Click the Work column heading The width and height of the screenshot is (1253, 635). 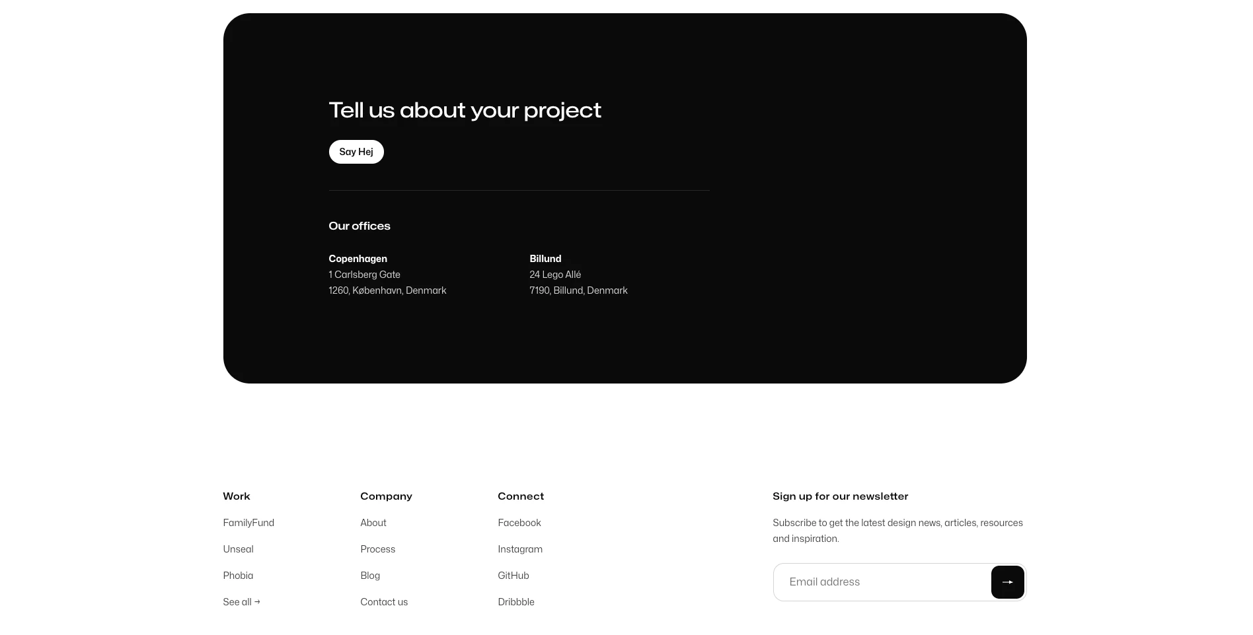coord(237,496)
